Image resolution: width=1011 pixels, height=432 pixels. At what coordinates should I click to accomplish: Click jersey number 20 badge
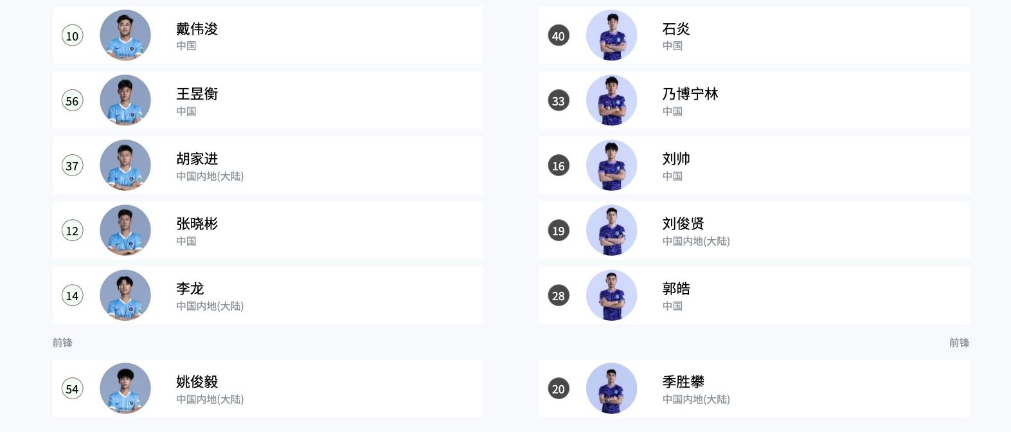pos(559,388)
